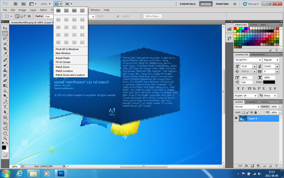
Task: Open the layer Opacity slider arrow
Action: click(280, 107)
